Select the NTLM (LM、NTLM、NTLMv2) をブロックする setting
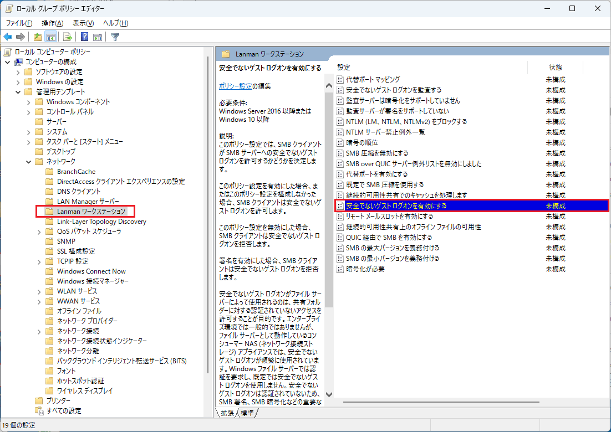 tap(406, 121)
